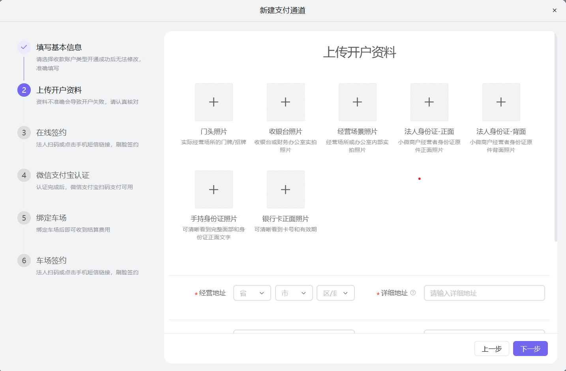This screenshot has width=566, height=371.
Task: Open the 省 province dropdown
Action: [x=252, y=293]
